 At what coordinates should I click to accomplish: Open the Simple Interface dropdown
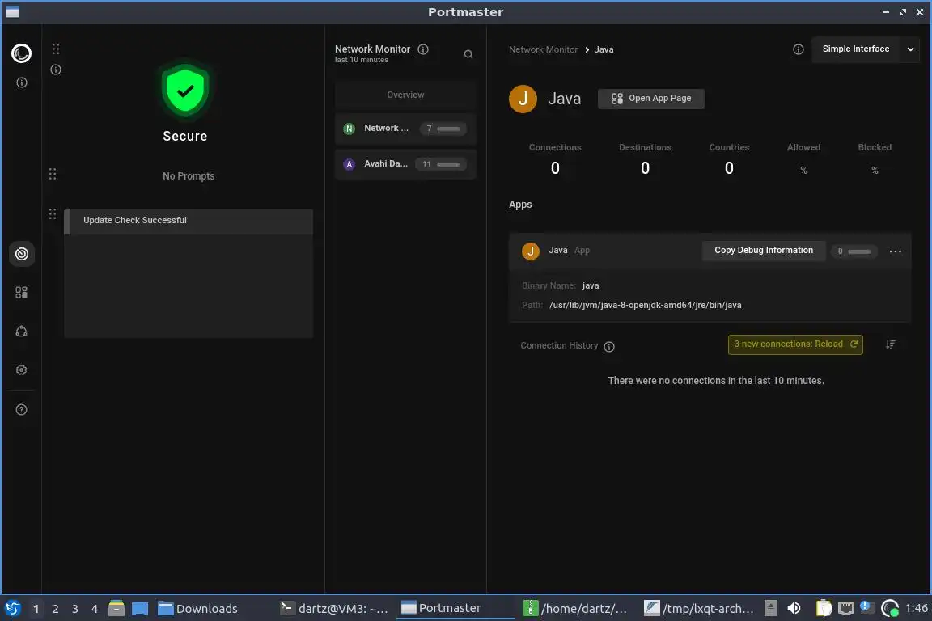click(866, 49)
